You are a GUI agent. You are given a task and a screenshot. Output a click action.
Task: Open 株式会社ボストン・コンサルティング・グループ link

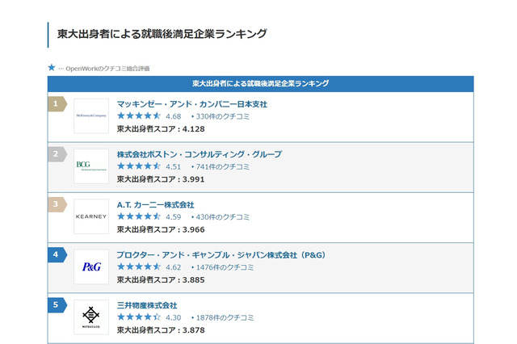[200, 154]
